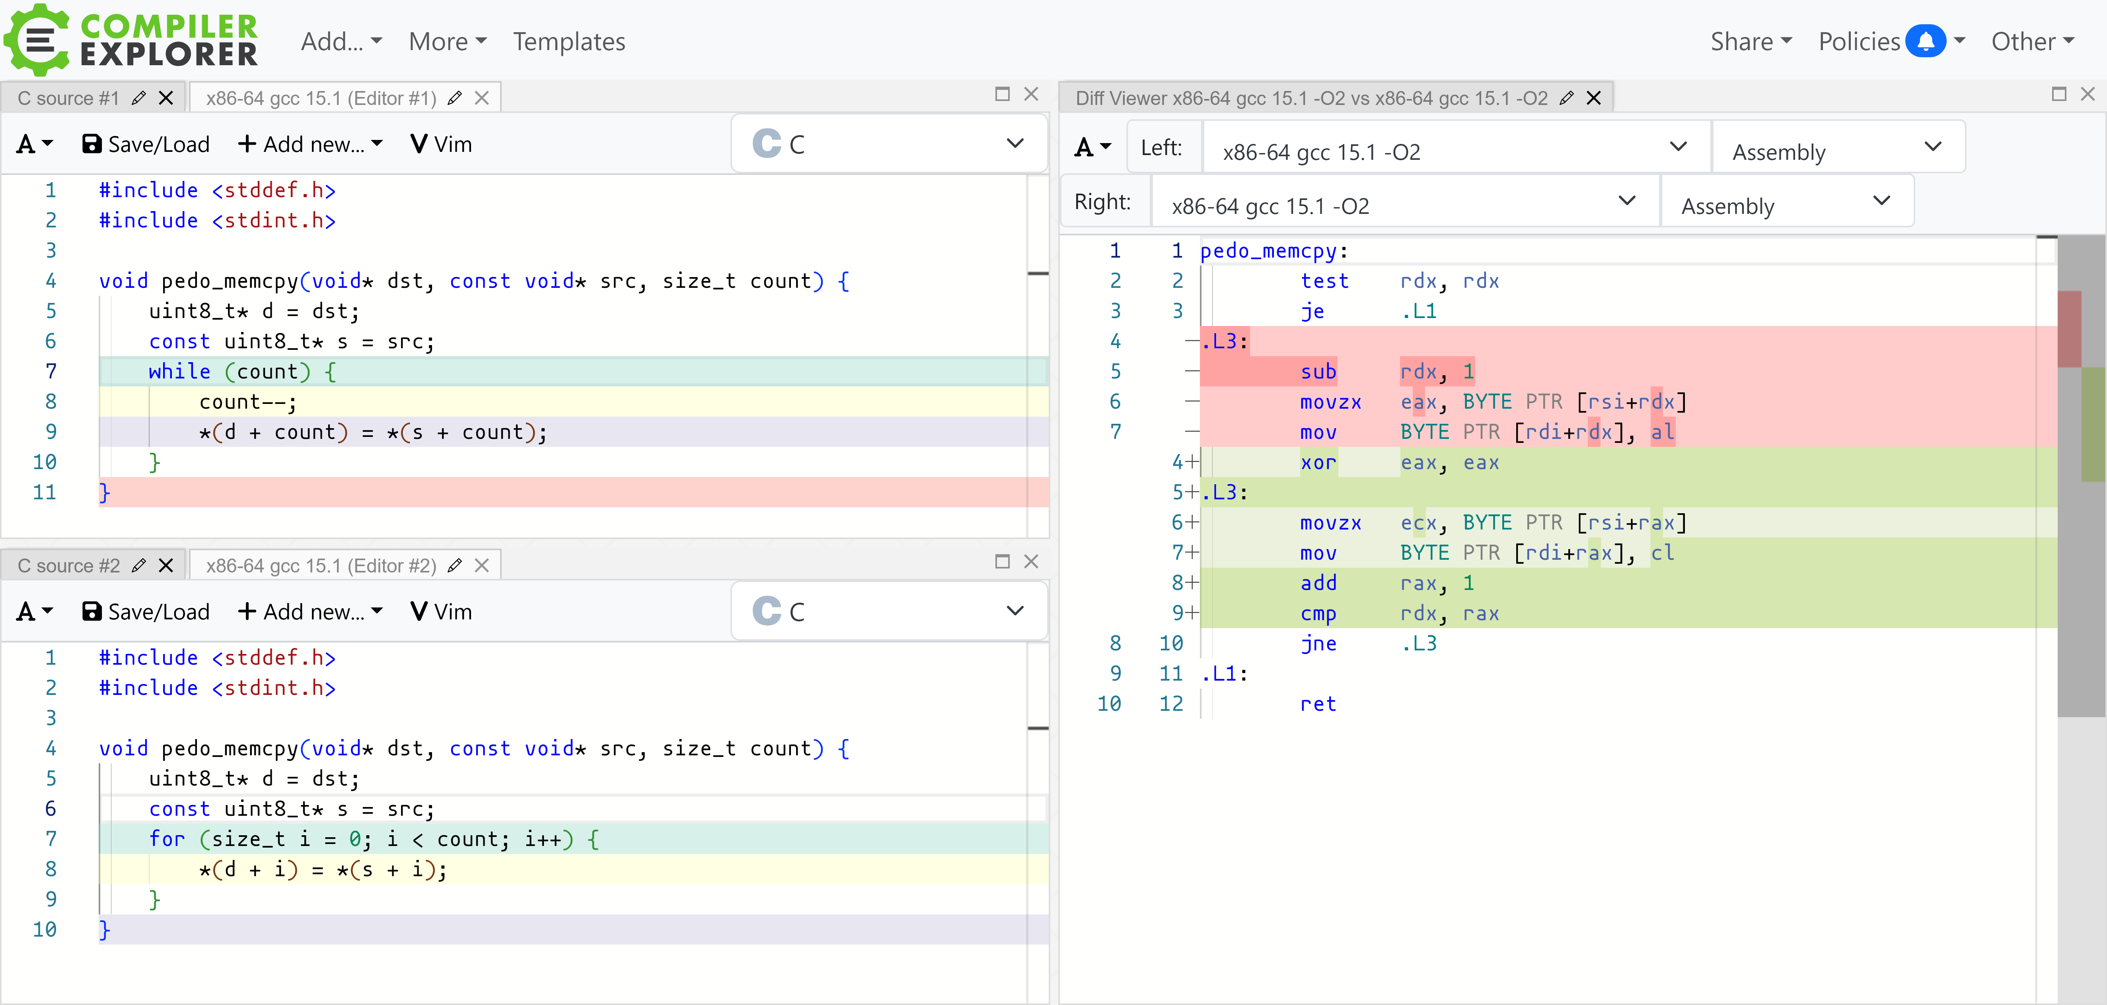2107x1005 pixels.
Task: Close the Diff Viewer pane stack
Action: pos(2088,94)
